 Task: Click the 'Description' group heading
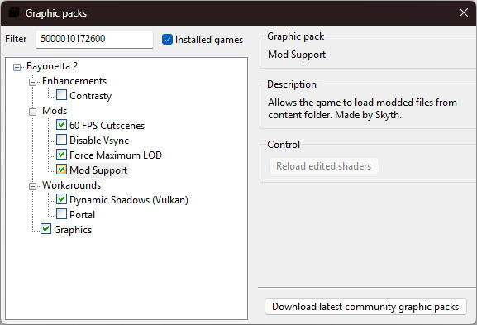[x=292, y=84]
